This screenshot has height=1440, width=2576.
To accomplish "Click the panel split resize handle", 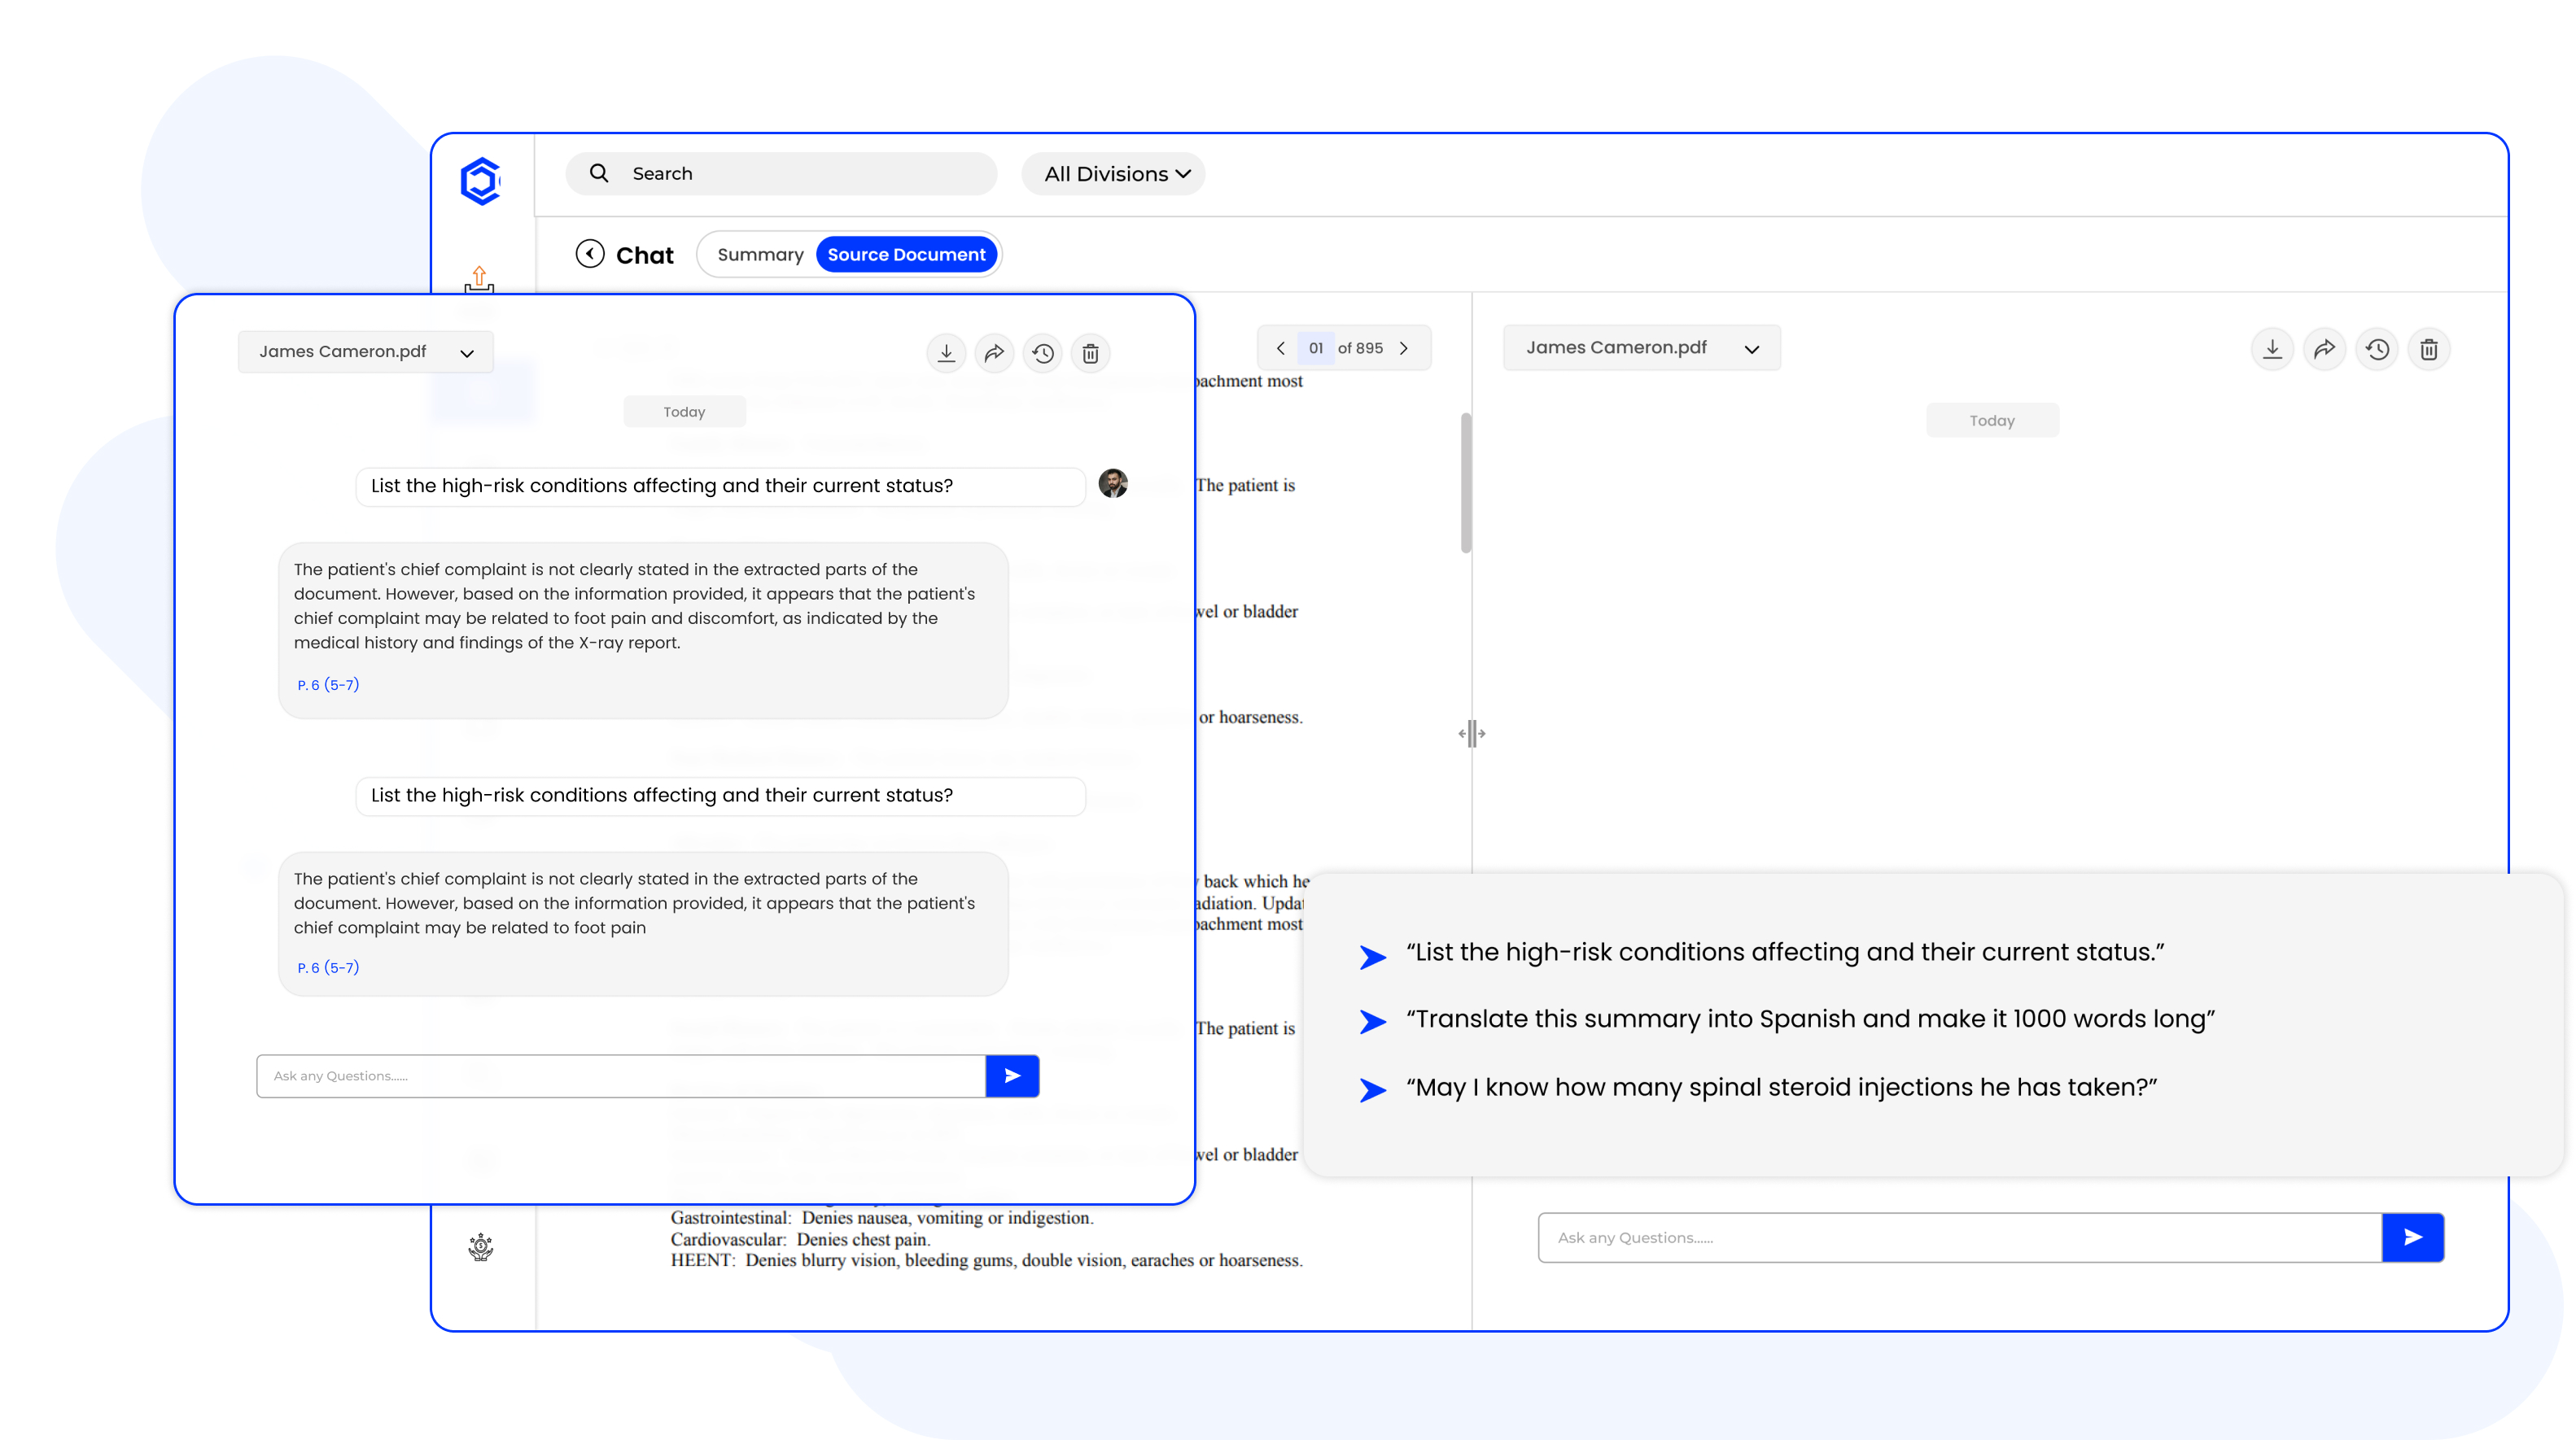I will click(1471, 734).
